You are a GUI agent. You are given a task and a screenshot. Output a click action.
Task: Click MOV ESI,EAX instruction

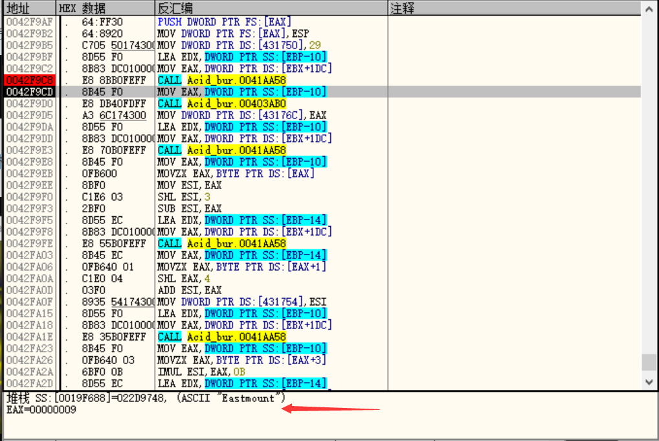[189, 185]
